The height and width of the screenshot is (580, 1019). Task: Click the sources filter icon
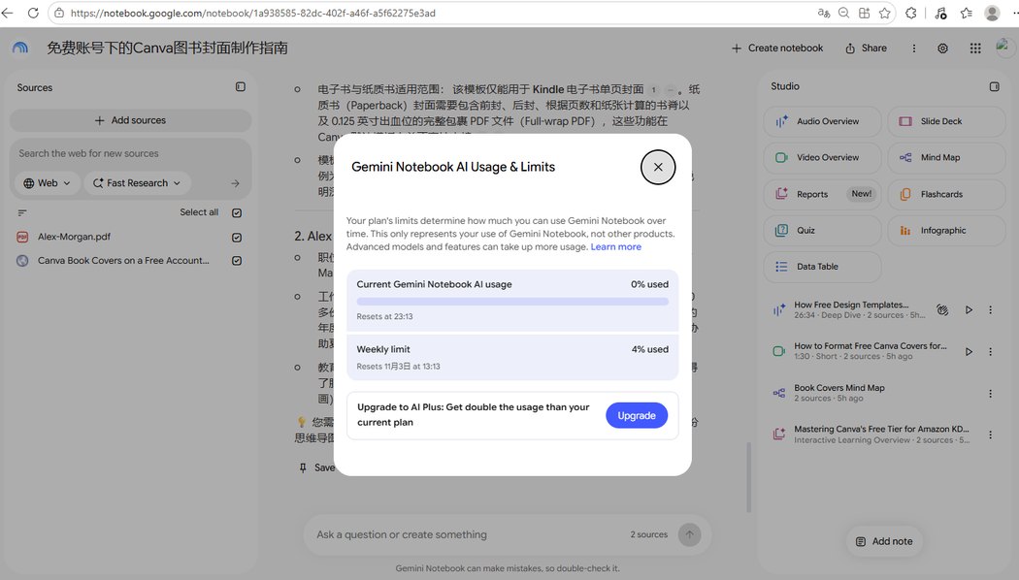tap(22, 212)
